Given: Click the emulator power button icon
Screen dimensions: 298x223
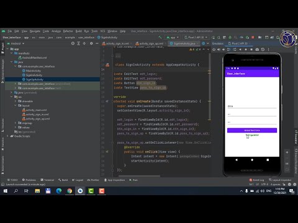Looking at the screenshot, I should point(214,50).
